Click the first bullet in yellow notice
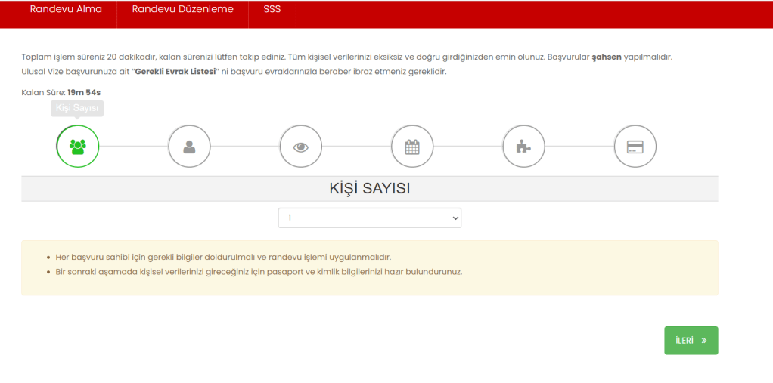Image resolution: width=773 pixels, height=383 pixels. 223,257
